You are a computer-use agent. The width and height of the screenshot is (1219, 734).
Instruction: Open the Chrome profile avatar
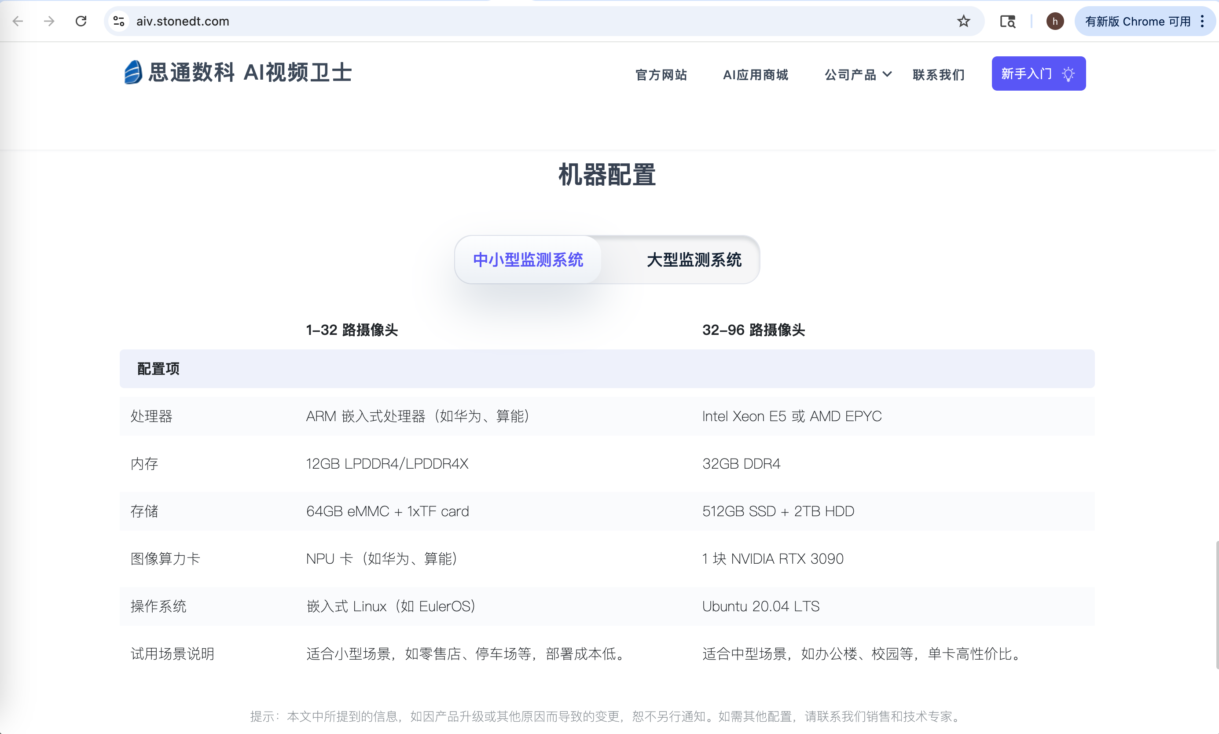1055,21
